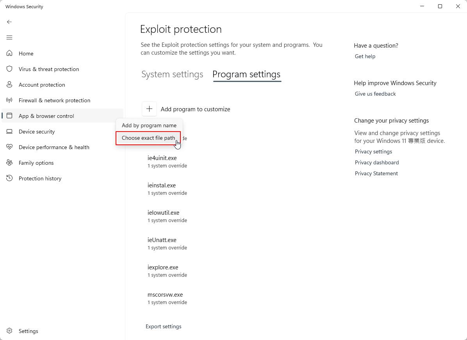
Task: Click the Firewall & network protection icon
Action: (9, 100)
